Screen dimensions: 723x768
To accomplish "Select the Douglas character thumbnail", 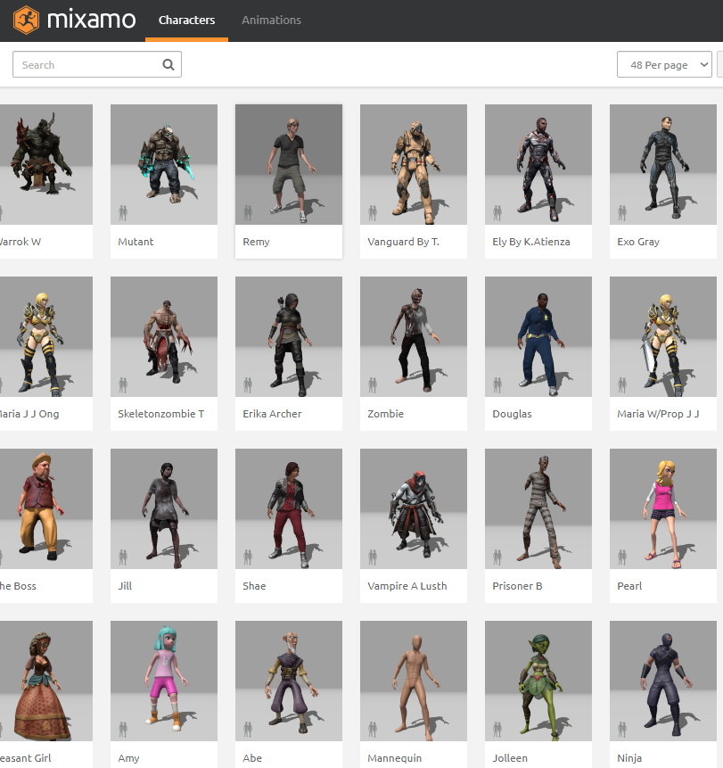I will 538,336.
